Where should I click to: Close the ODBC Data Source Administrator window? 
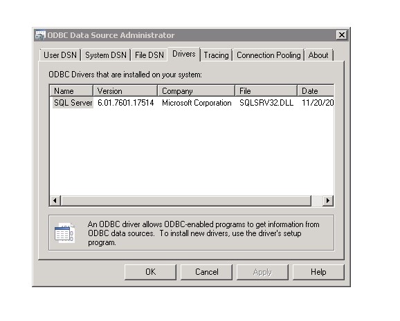[x=342, y=35]
